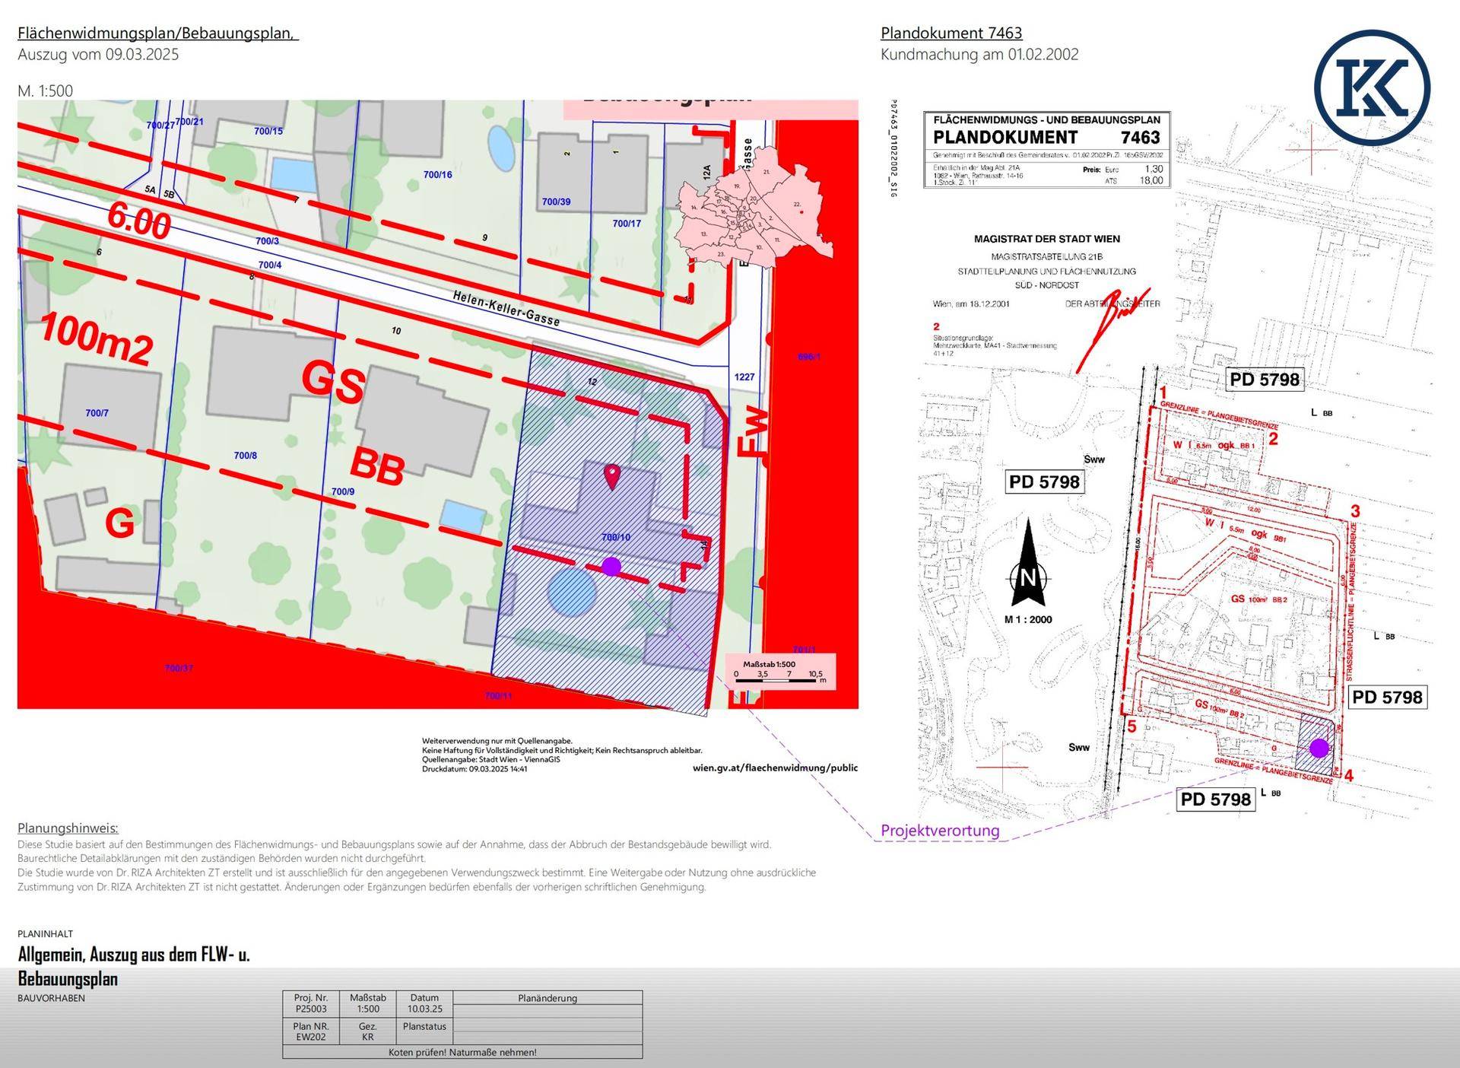Select the Helen-Keller-Gasse street label

506,310
